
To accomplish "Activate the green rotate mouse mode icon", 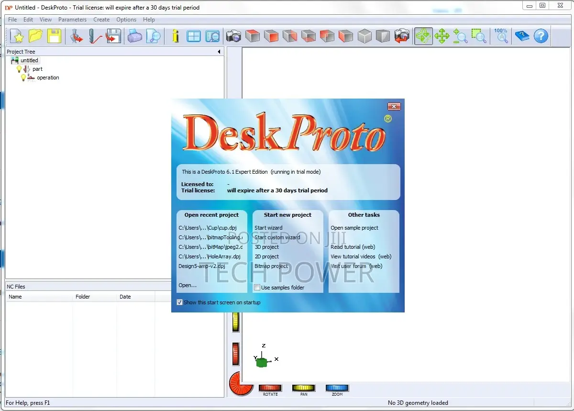I will 423,36.
